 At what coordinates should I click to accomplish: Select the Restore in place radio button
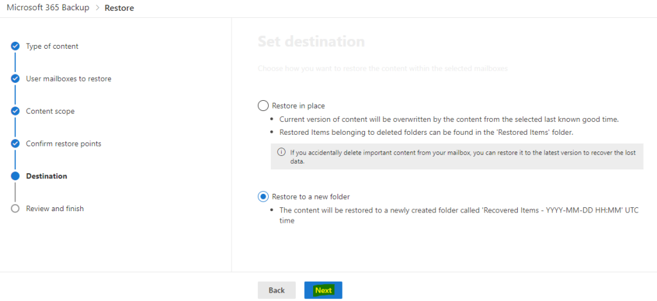click(263, 106)
